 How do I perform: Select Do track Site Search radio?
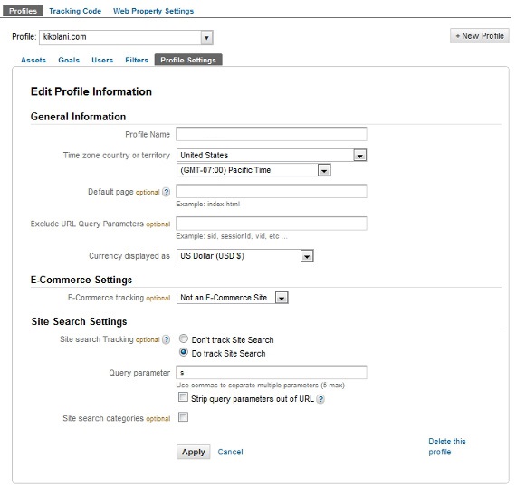(x=183, y=352)
